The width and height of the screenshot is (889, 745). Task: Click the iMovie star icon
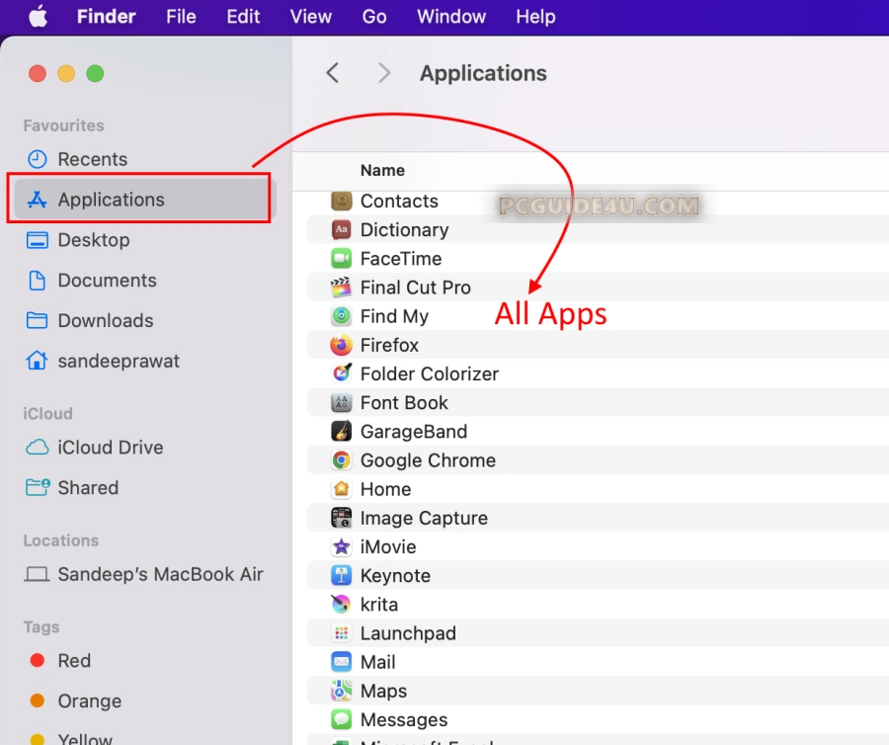pyautogui.click(x=342, y=546)
